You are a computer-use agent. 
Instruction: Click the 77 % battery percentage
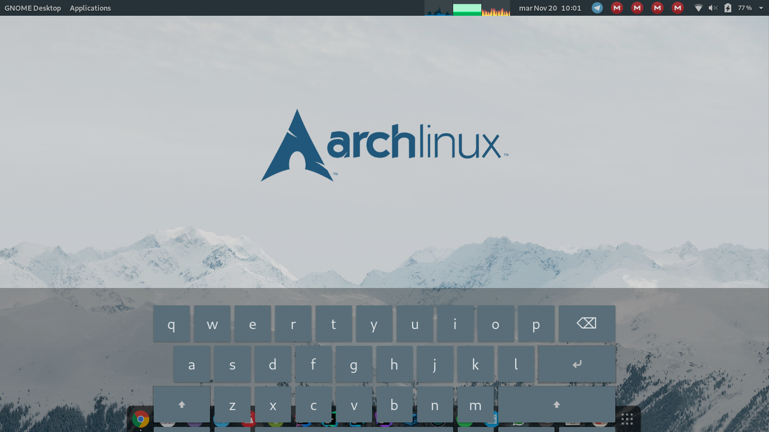[745, 8]
